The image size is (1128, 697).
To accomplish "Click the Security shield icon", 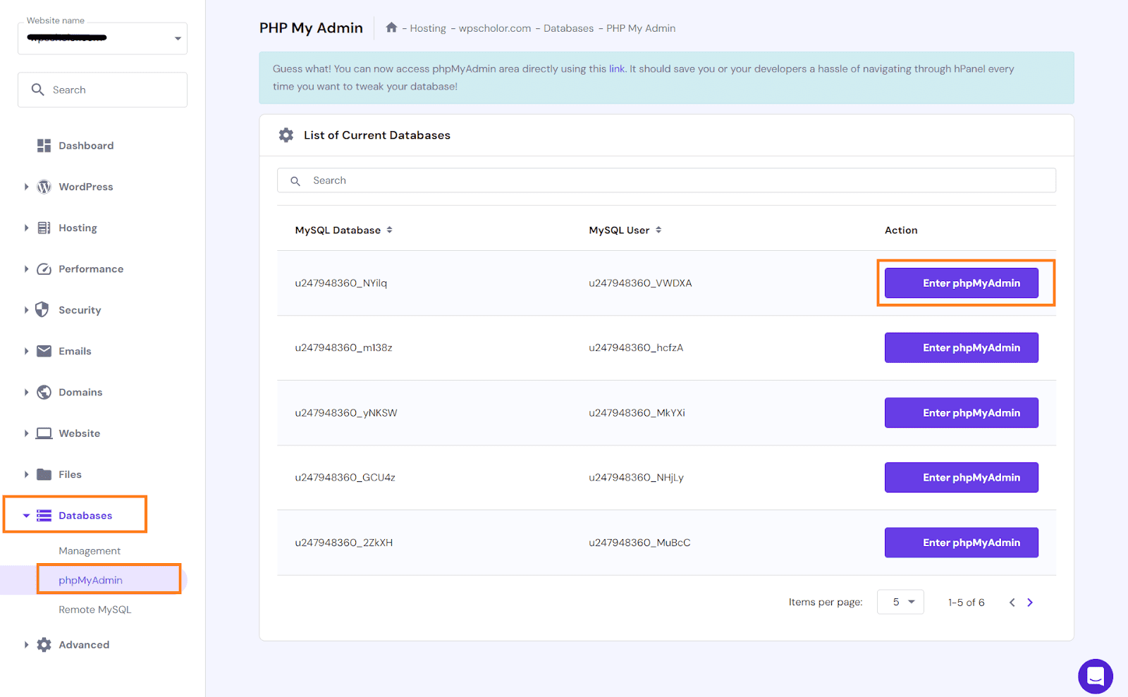I will [x=42, y=310].
